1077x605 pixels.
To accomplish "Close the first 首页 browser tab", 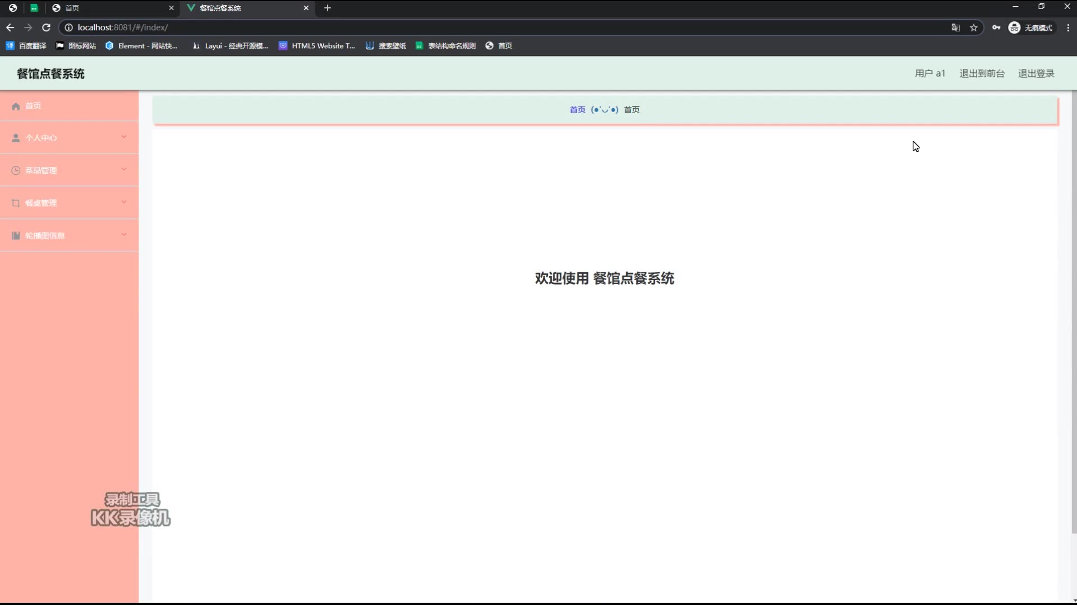I will pyautogui.click(x=172, y=8).
